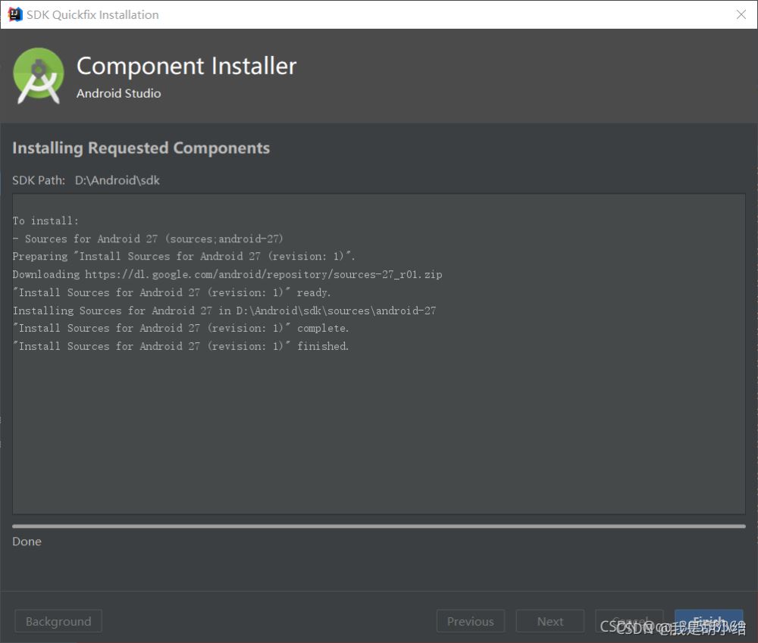758x643 pixels.
Task: Click the log line ending in 'ready.'
Action: click(171, 292)
